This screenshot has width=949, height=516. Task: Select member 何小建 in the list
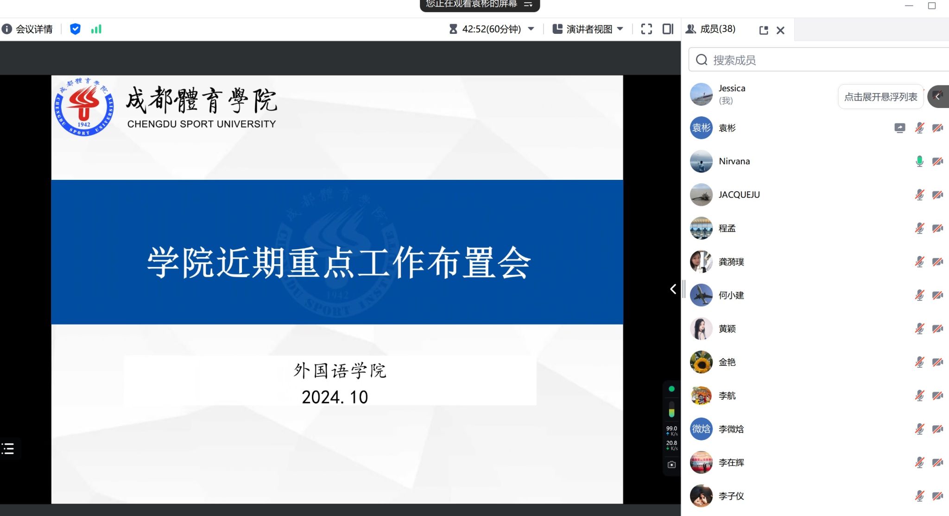click(x=731, y=295)
